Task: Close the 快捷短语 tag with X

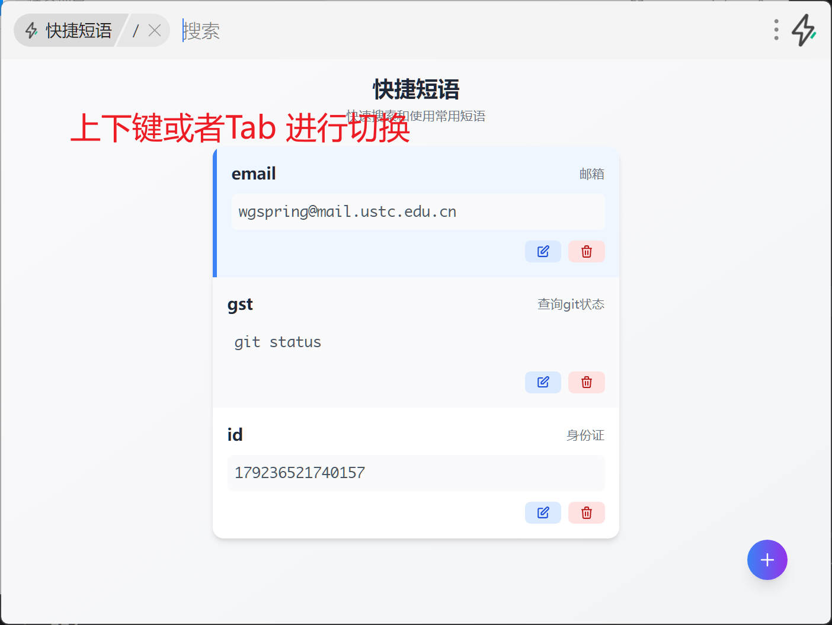Action: pyautogui.click(x=155, y=30)
